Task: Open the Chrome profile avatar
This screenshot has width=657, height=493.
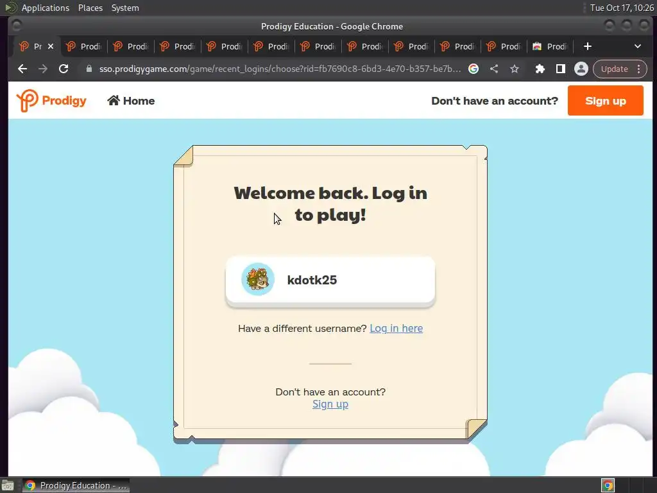Action: click(581, 69)
